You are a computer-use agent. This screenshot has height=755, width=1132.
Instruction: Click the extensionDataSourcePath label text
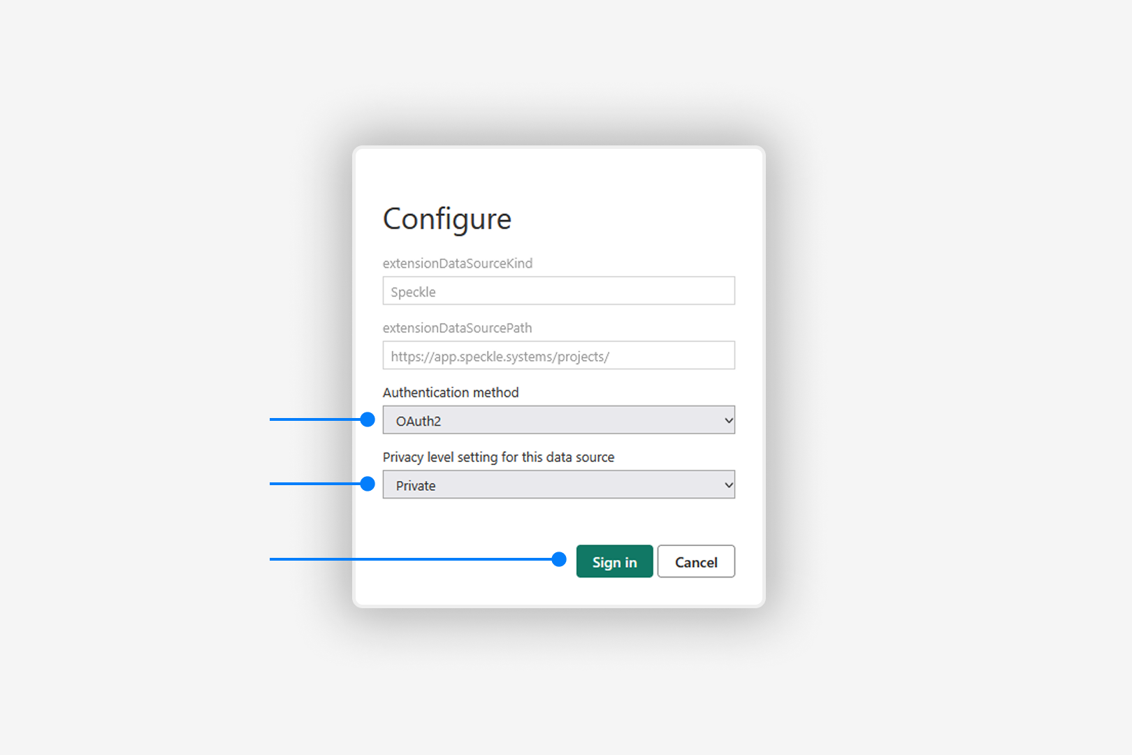click(458, 328)
